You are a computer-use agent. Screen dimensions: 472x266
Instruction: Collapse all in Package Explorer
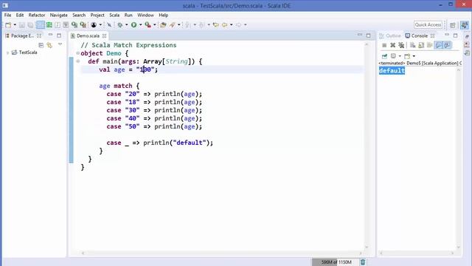(41, 45)
